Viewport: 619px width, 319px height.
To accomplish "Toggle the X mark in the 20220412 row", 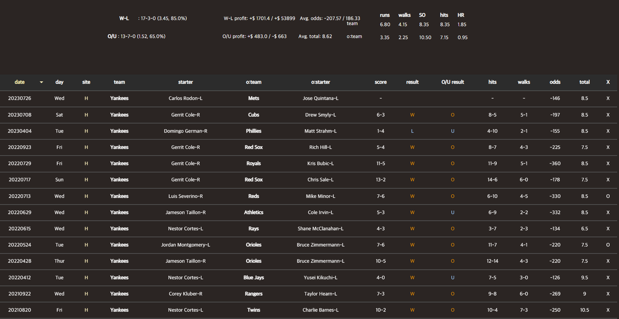I will (608, 277).
